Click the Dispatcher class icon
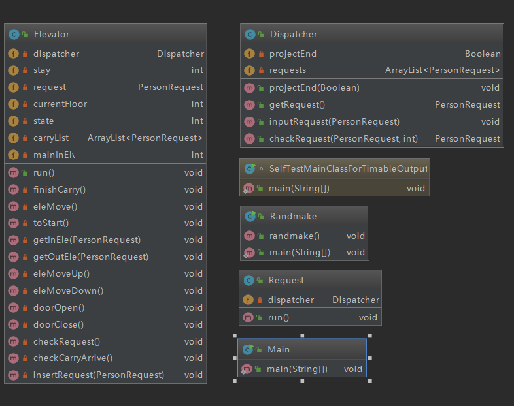 [x=249, y=34]
